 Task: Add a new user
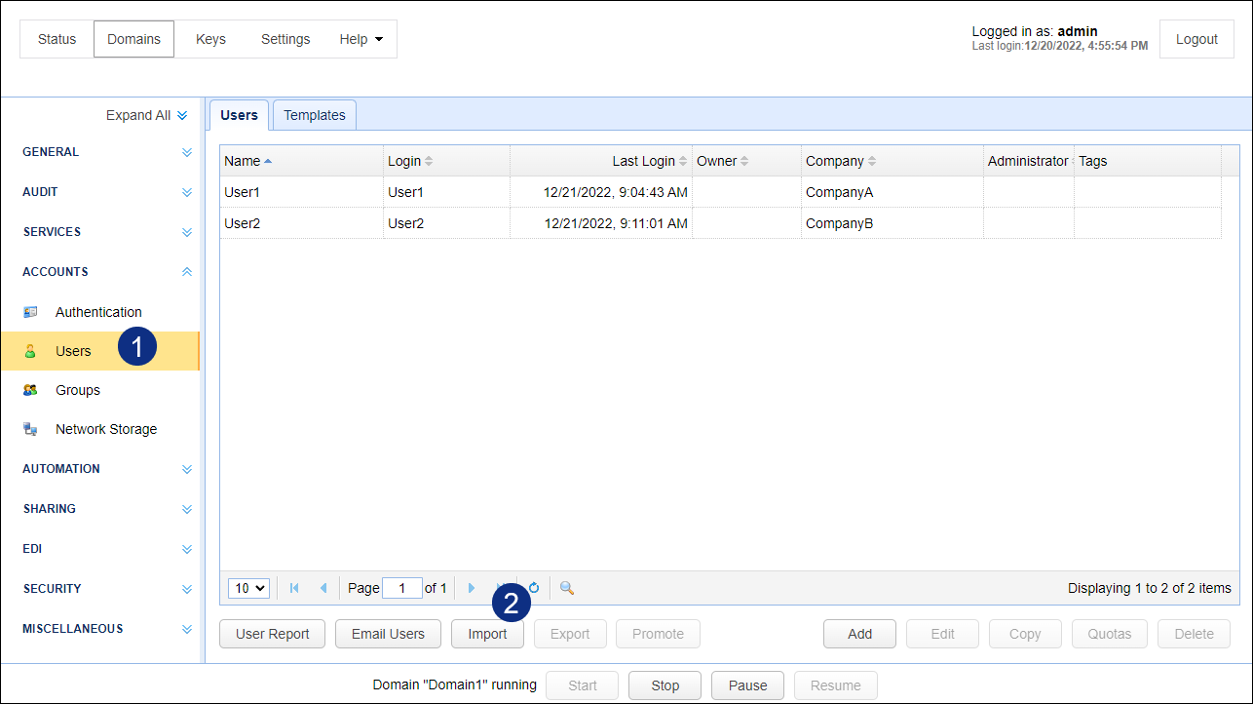pyautogui.click(x=859, y=634)
